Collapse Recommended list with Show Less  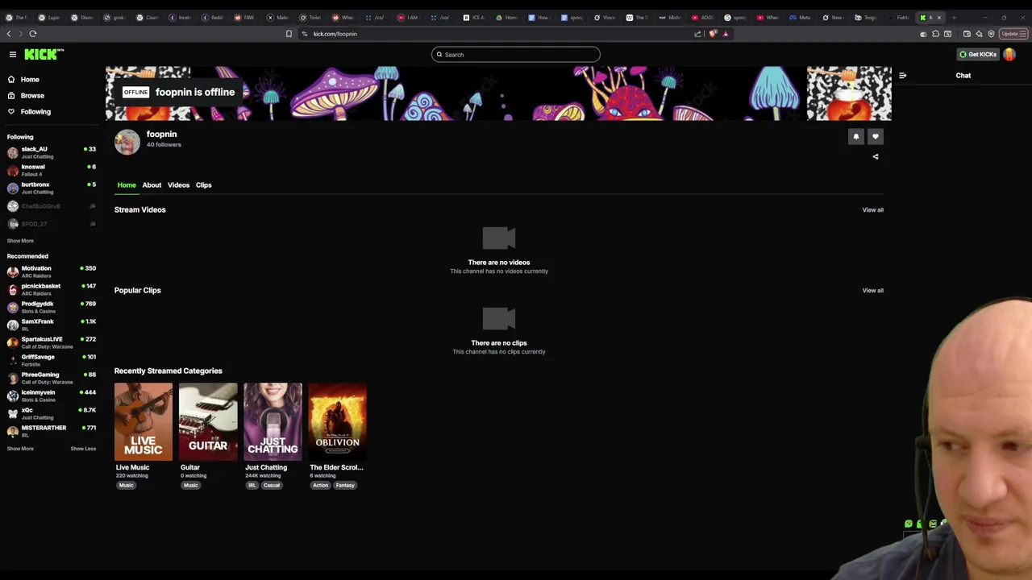click(83, 449)
